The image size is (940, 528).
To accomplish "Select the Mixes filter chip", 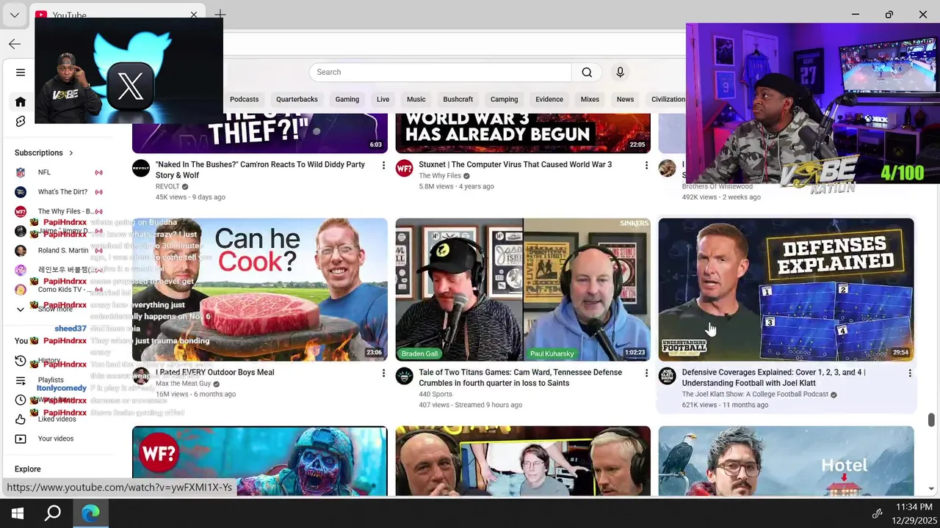I will (x=590, y=100).
